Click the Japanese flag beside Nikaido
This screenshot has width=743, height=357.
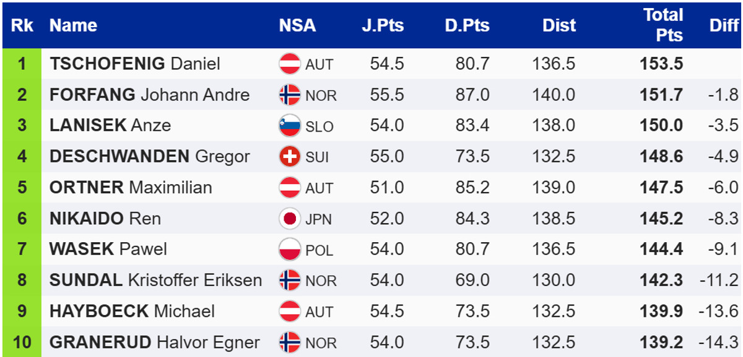click(289, 219)
